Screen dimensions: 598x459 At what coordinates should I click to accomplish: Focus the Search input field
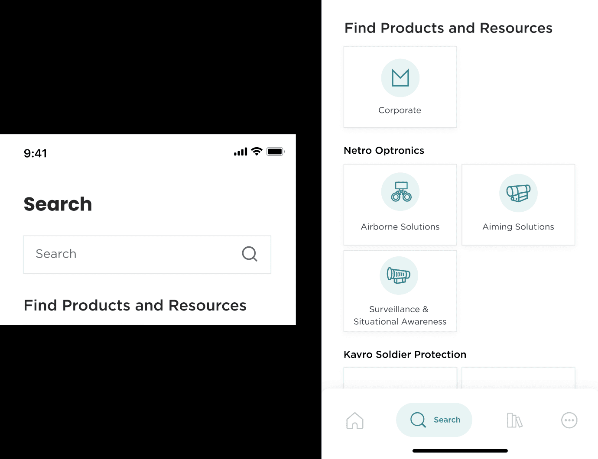[147, 255]
